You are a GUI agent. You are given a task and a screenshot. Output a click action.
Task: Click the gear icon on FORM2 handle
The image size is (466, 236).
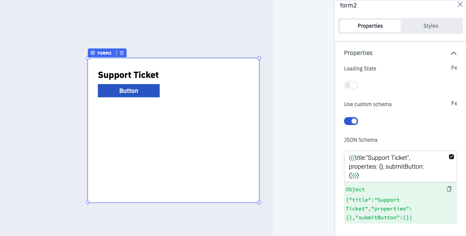(x=92, y=53)
